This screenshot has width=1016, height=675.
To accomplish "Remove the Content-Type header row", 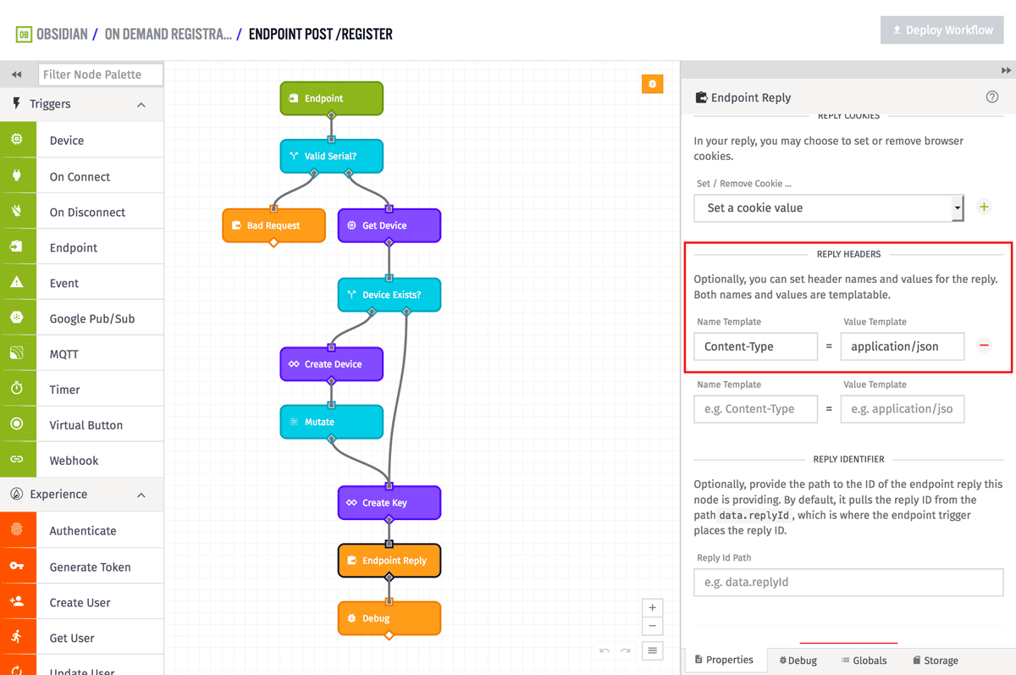I will coord(984,346).
